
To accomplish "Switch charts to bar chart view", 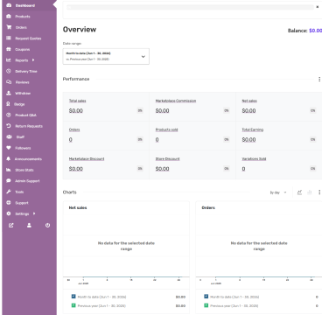I will (310, 192).
